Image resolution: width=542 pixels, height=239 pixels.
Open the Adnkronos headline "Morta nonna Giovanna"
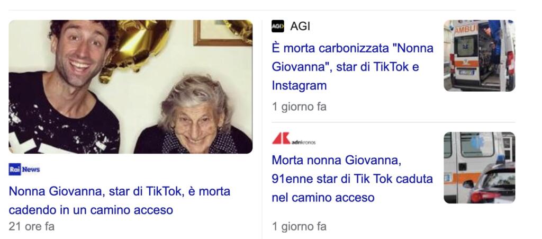pyautogui.click(x=352, y=179)
